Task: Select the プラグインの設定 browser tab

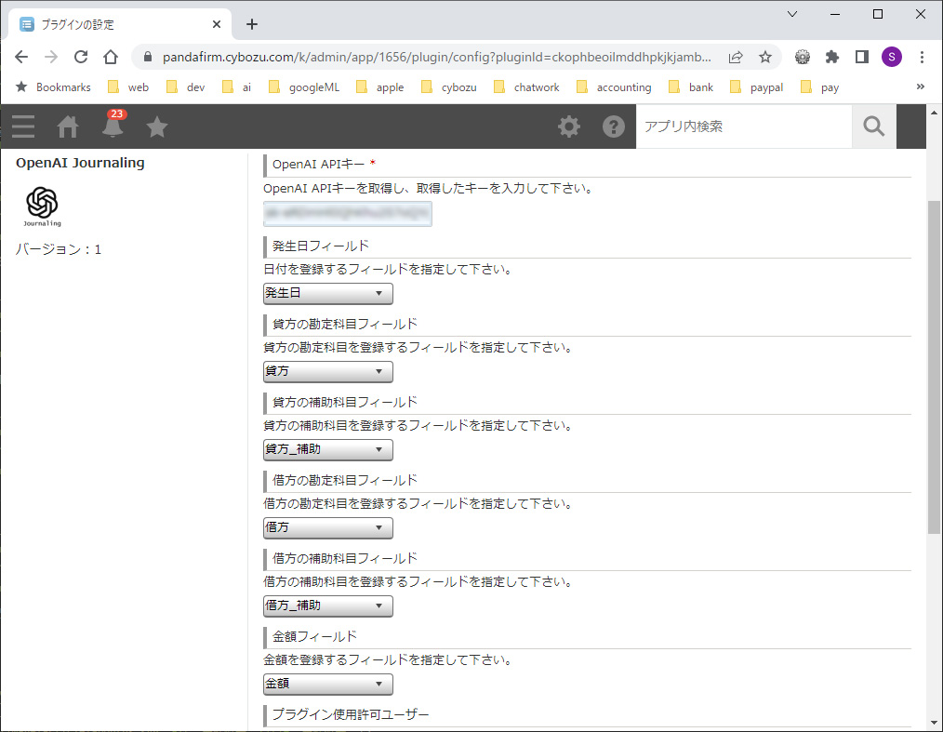Action: (x=120, y=24)
